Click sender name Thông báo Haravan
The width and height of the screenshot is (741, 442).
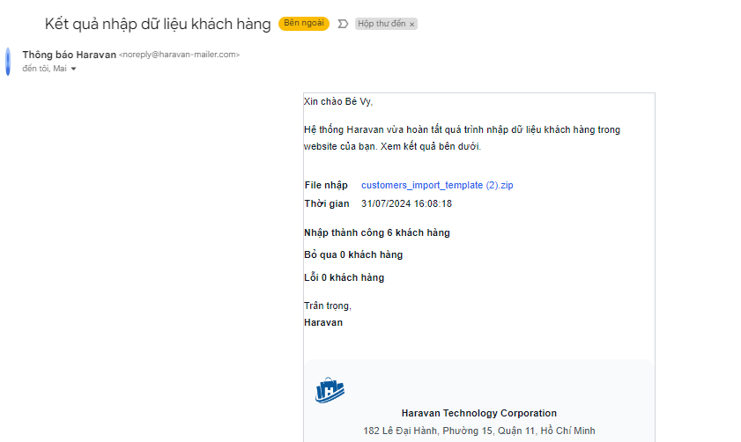(x=69, y=55)
